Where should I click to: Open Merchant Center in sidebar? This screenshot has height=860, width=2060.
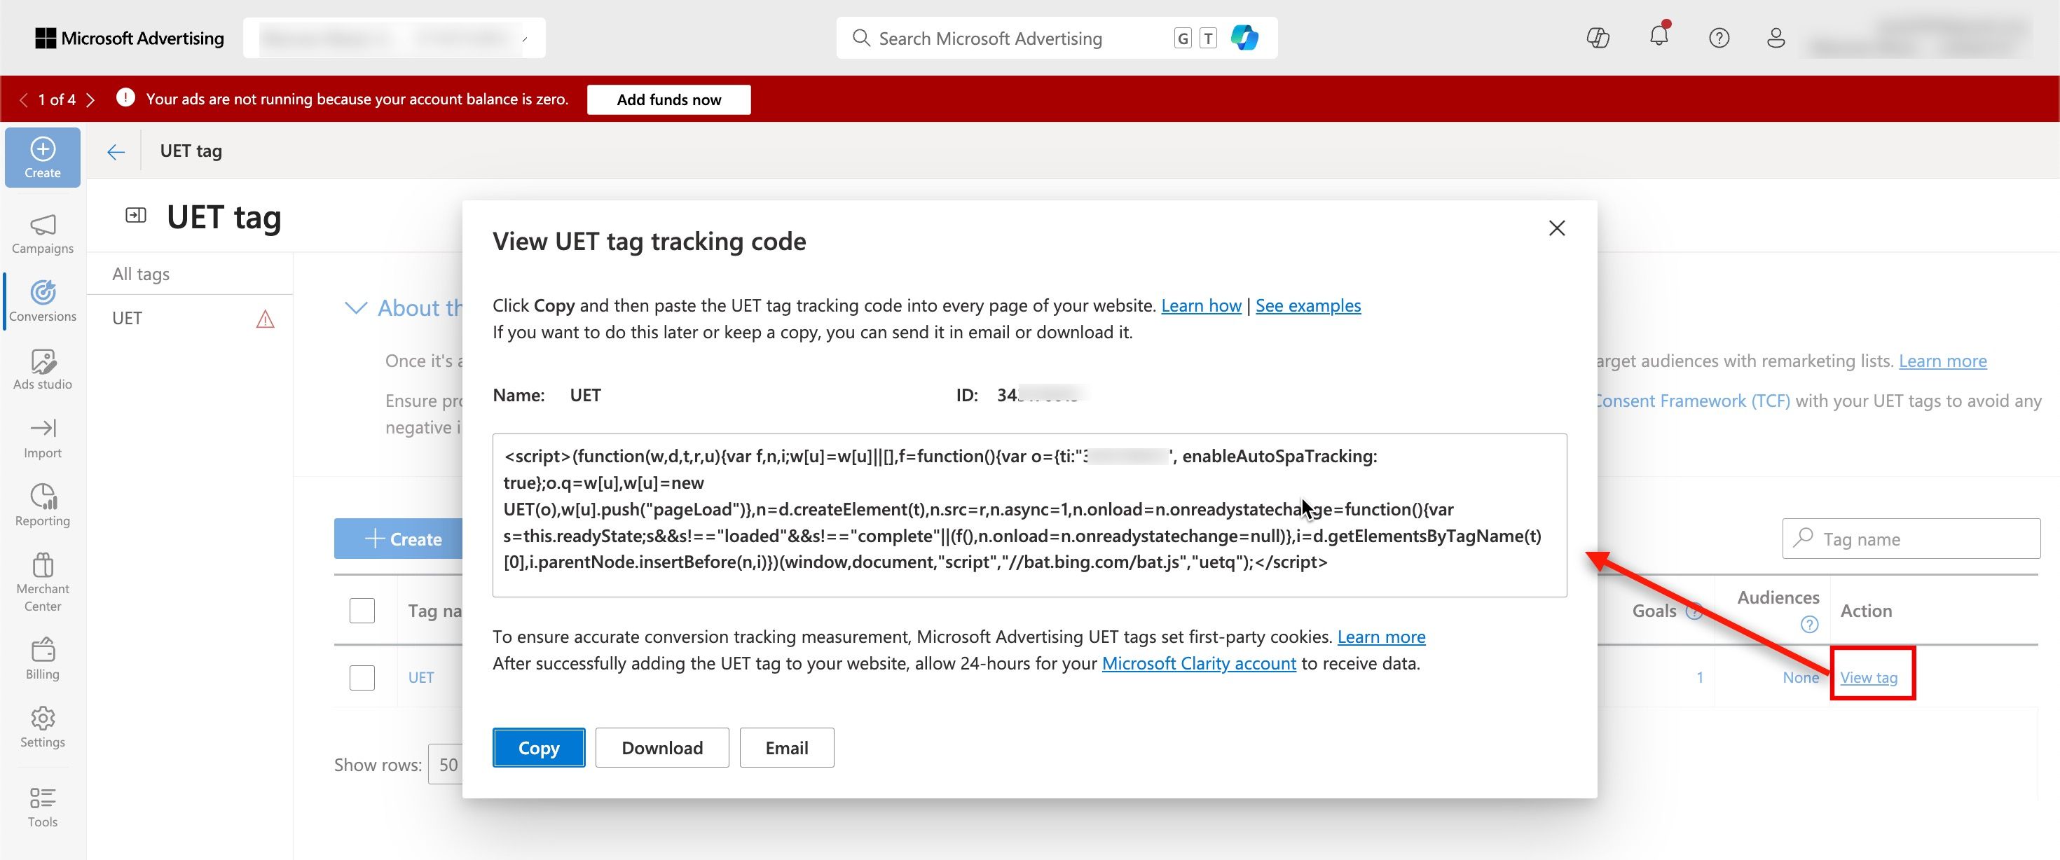pyautogui.click(x=42, y=582)
